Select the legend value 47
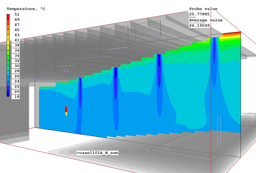The height and width of the screenshot is (173, 256). click(x=17, y=25)
